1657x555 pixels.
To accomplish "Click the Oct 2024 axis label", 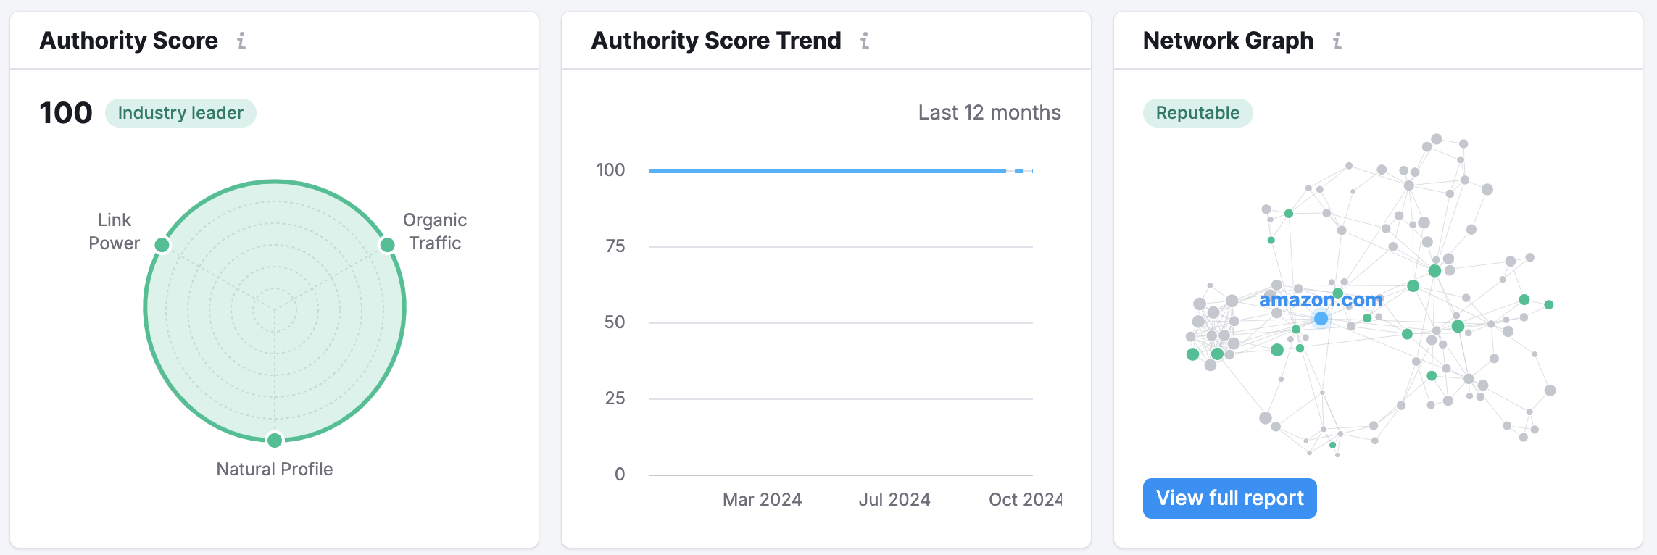I will point(1025,499).
